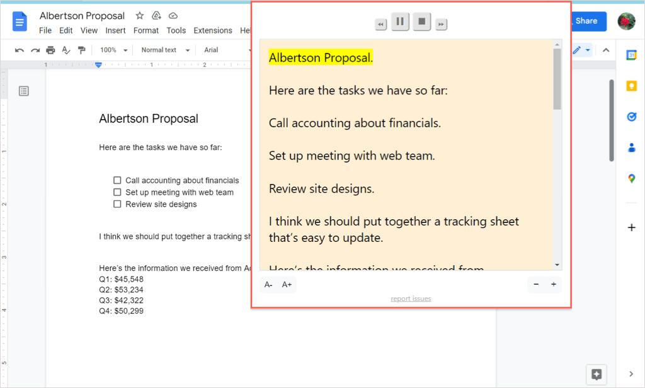Click the report issues link
Screen dimensions: 645x388
pos(411,299)
